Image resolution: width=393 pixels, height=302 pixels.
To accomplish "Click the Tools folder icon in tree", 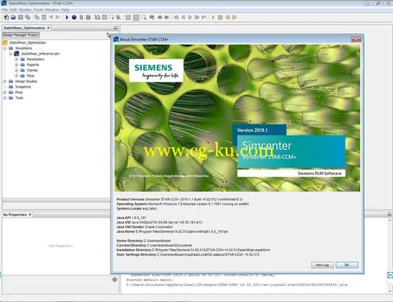I will tap(11, 98).
